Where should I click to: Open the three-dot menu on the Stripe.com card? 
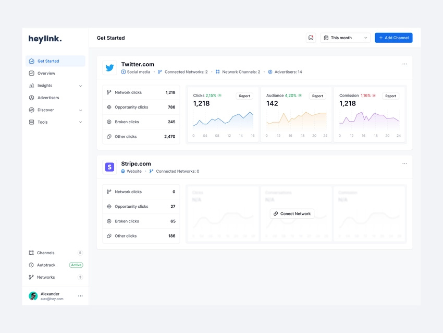tap(405, 163)
